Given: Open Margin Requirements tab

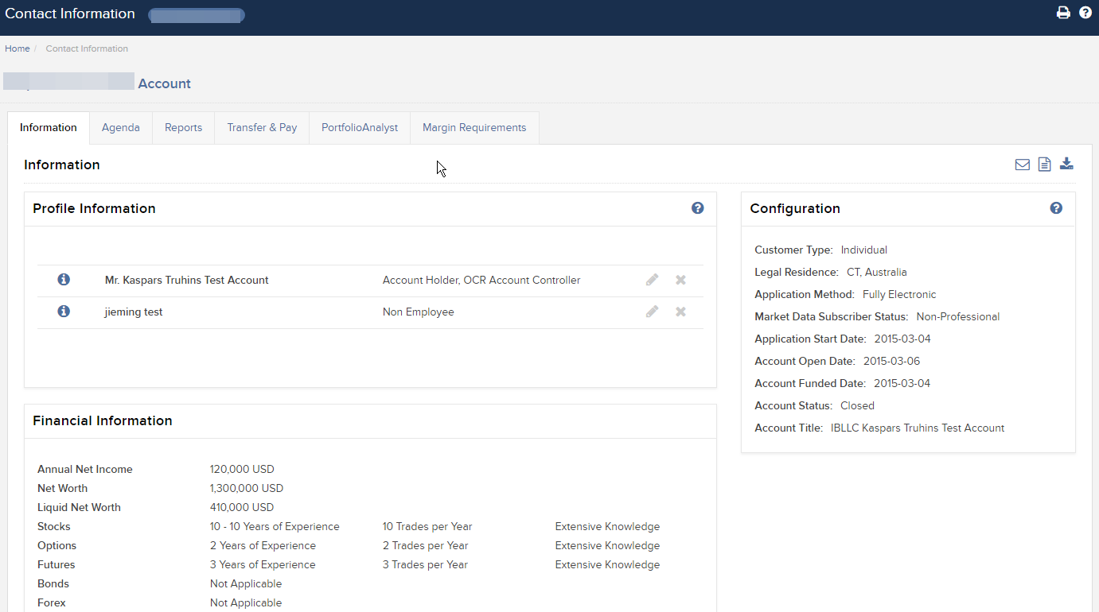Looking at the screenshot, I should tap(474, 128).
